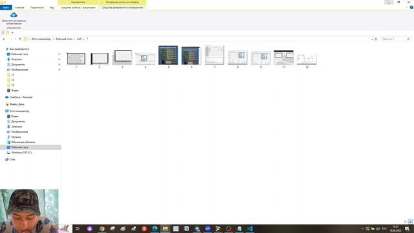Open Visual Studio Code from taskbar
Image resolution: width=414 pixels, height=233 pixels.
tap(250, 228)
